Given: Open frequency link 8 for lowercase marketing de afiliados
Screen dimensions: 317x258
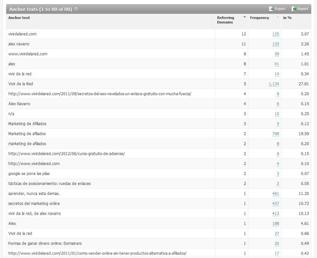Looking at the screenshot, I should point(278,143).
